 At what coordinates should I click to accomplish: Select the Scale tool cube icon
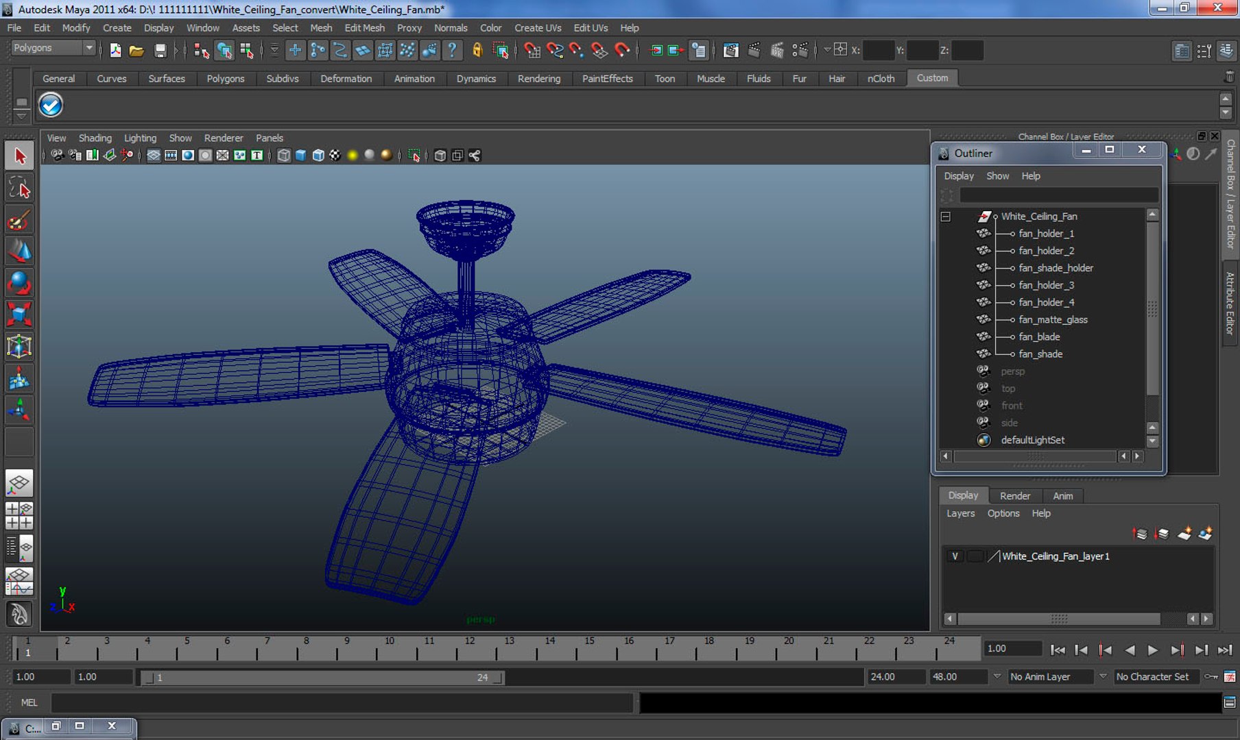[x=19, y=314]
